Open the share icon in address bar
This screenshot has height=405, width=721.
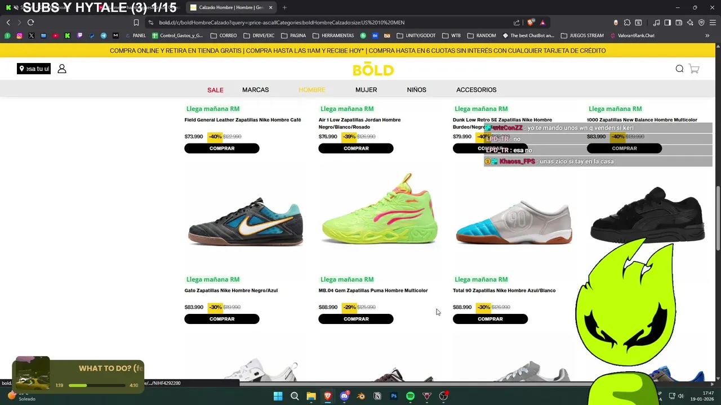517,22
